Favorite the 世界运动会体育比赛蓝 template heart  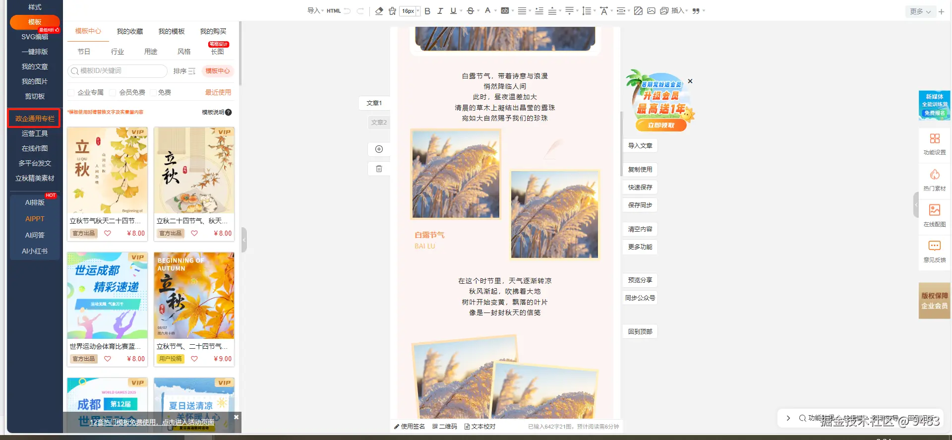(x=108, y=359)
